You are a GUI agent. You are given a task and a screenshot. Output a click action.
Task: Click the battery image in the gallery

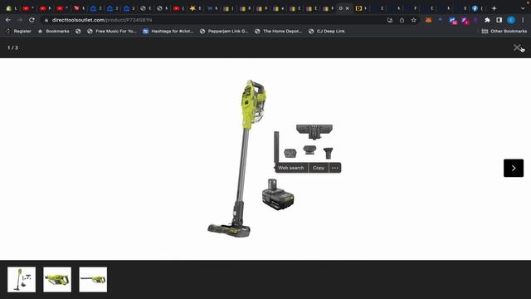tap(278, 194)
